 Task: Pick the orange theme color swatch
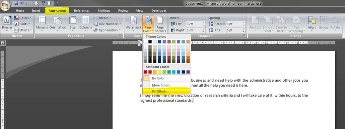click(x=188, y=41)
